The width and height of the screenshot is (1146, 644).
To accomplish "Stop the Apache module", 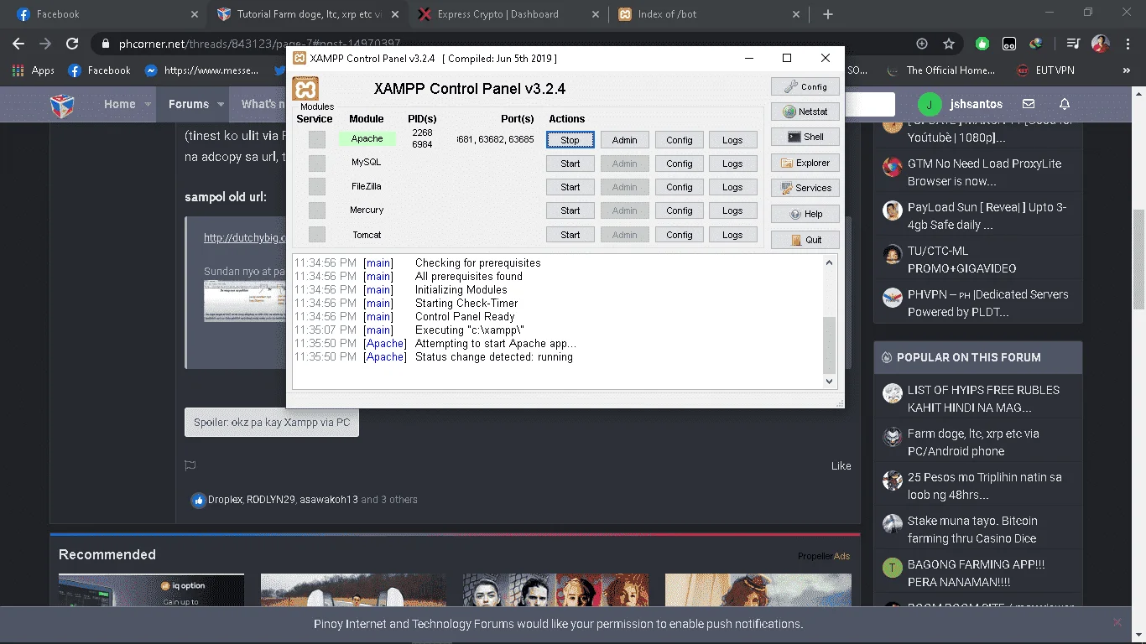I will pyautogui.click(x=570, y=140).
